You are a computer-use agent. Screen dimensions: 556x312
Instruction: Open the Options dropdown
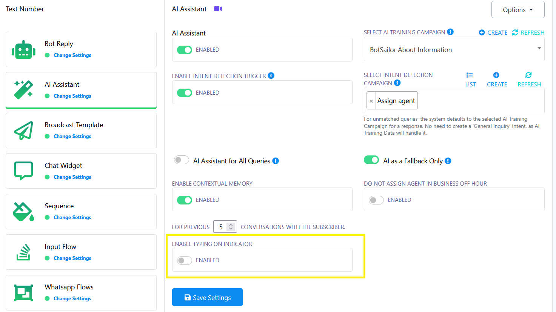click(x=517, y=10)
